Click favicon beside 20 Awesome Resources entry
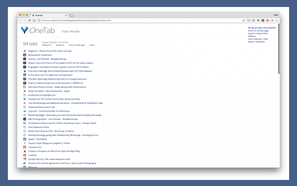Viewport: 297px width, 186px height. point(25,123)
